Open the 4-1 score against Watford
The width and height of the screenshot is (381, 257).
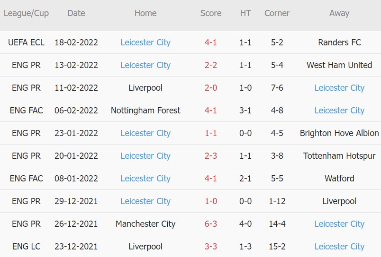coord(211,179)
